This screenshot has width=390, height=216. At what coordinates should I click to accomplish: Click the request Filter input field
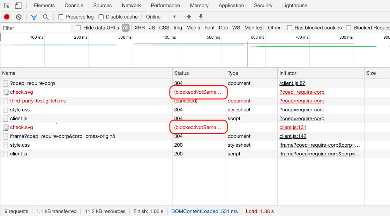(35, 28)
